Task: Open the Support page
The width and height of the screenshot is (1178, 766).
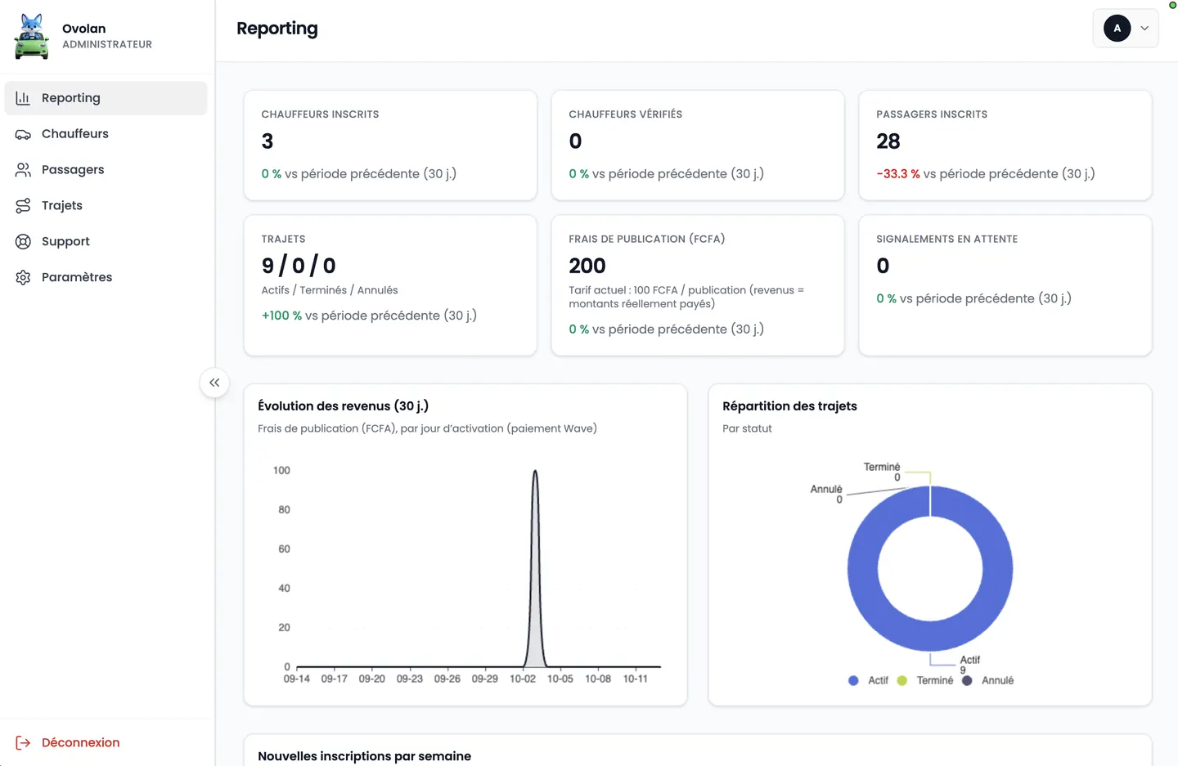Action: [x=106, y=242]
